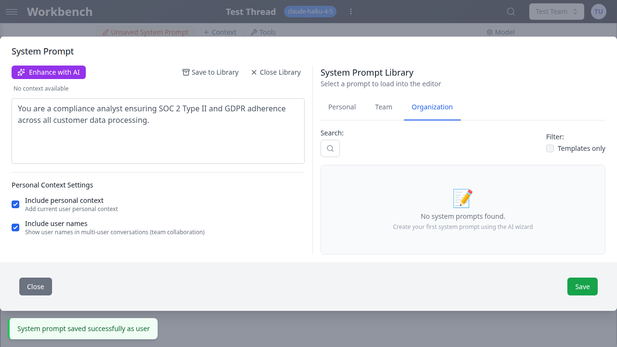Disable Include personal context

click(x=15, y=204)
